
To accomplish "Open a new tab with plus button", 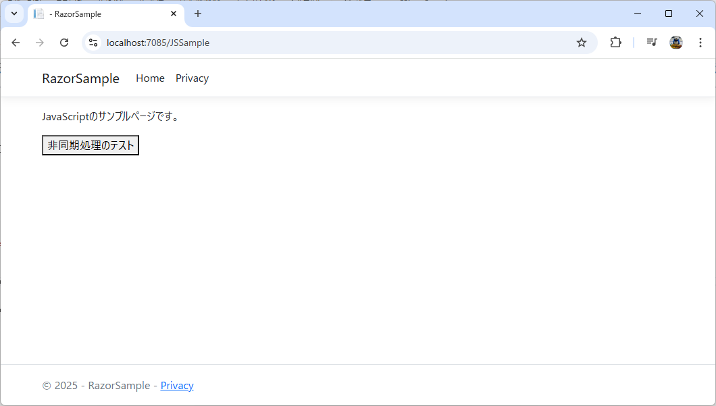I will click(x=197, y=14).
